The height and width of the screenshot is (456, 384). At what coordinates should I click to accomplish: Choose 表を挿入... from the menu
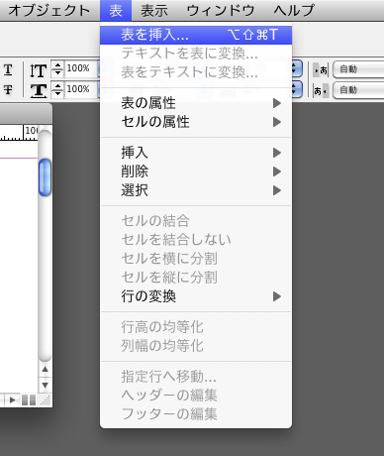(x=196, y=35)
